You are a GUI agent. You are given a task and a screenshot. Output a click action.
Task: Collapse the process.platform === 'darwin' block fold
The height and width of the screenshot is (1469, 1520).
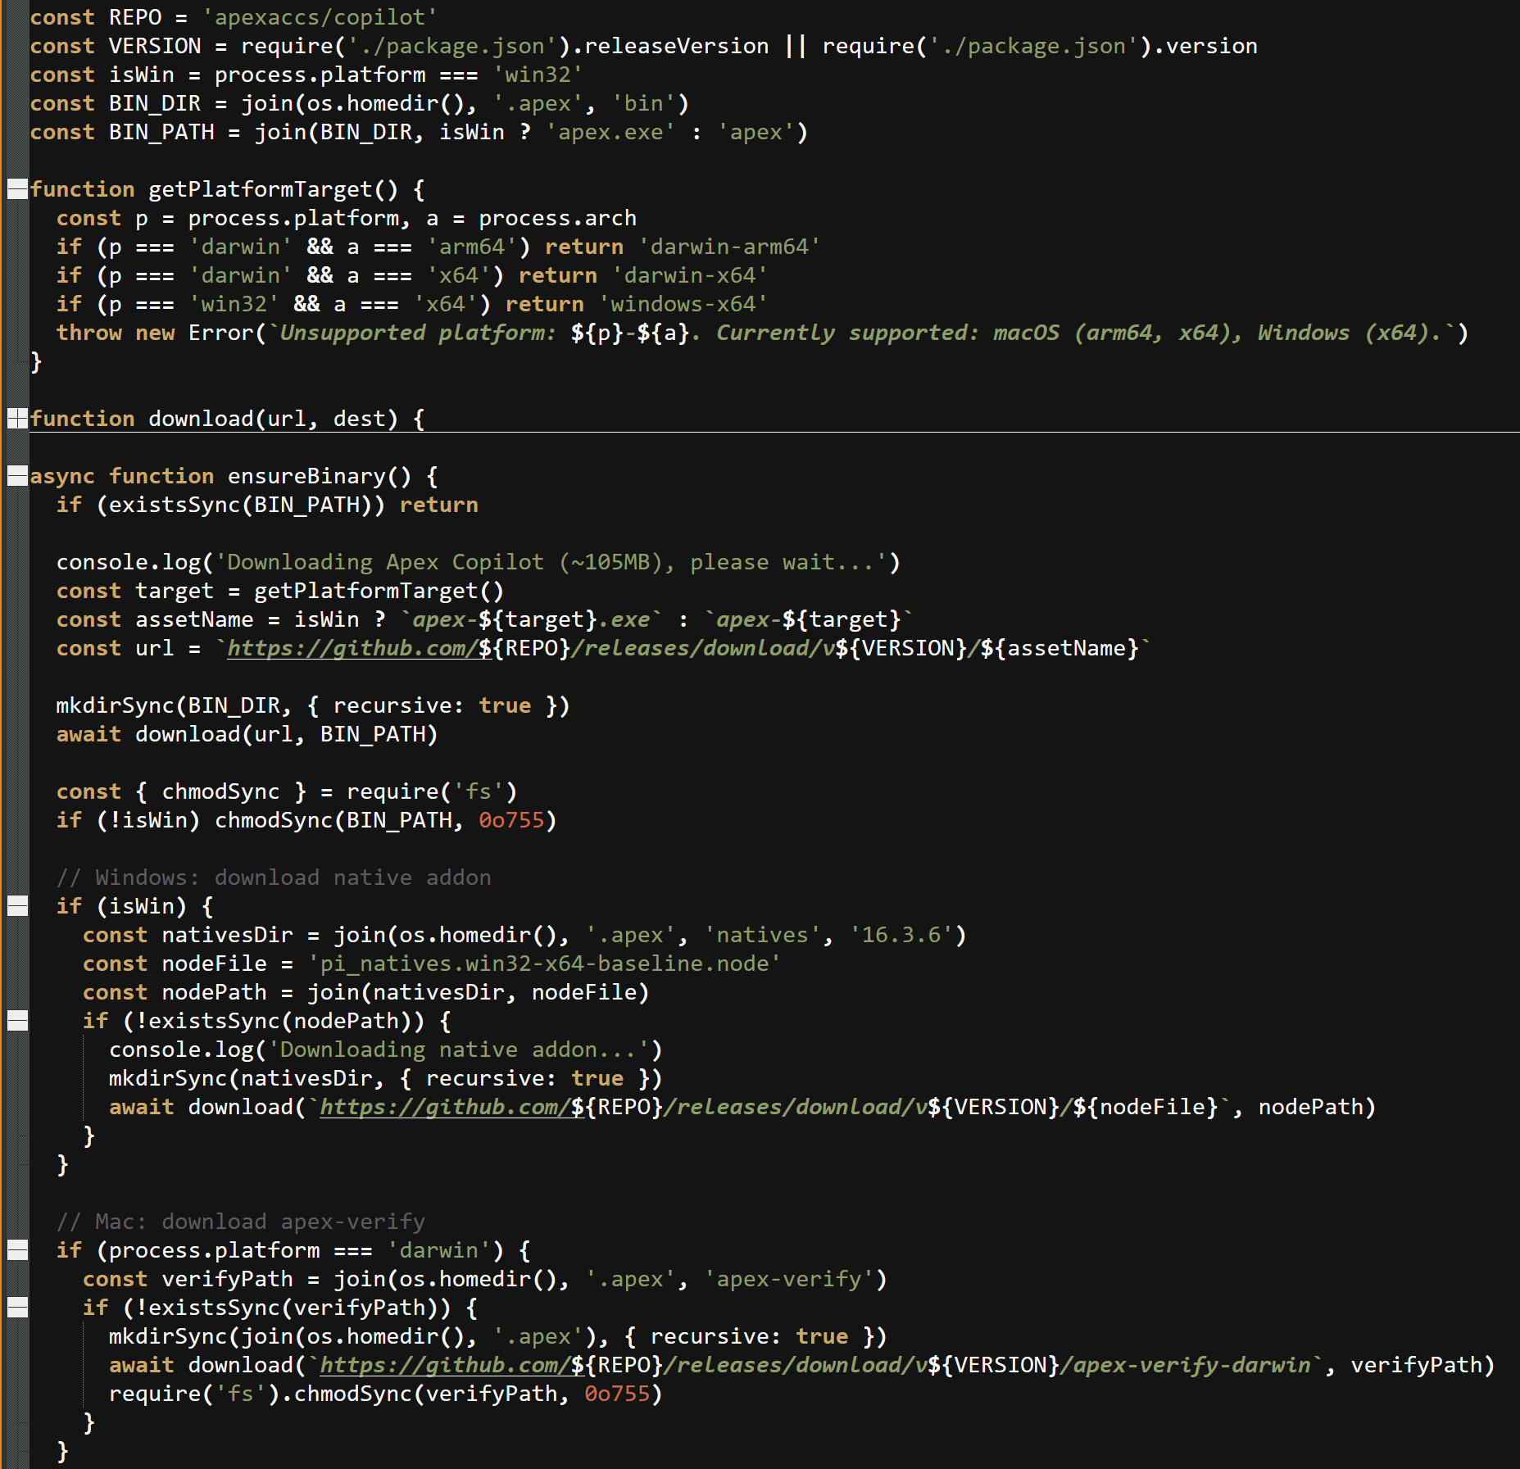[x=17, y=1250]
